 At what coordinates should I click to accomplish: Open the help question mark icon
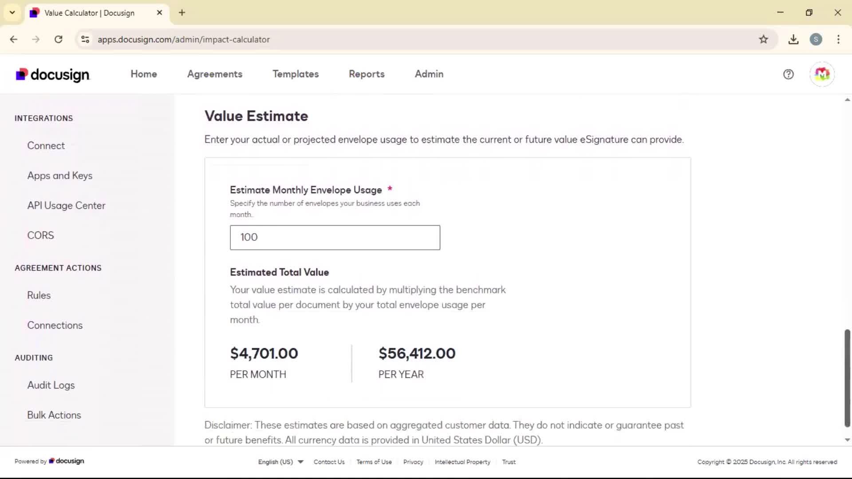[788, 74]
